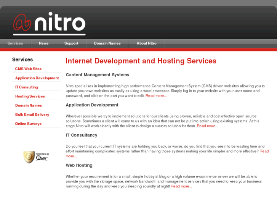
Task: Click the IT Consultancy heading
Action: click(x=82, y=135)
